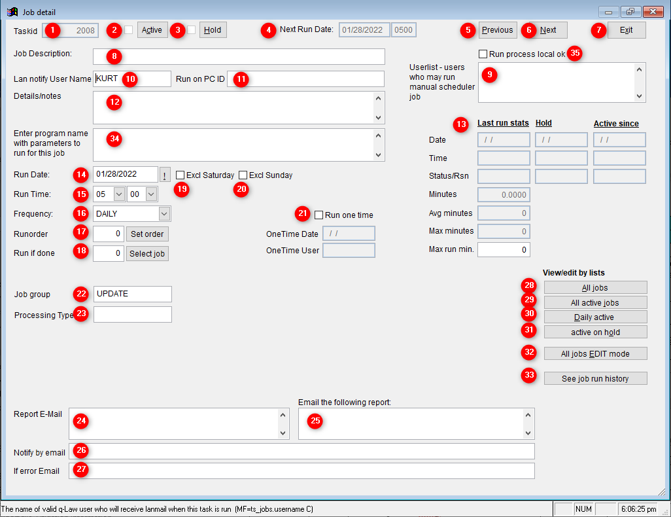This screenshot has width=671, height=517.
Task: Click the Job detail window icon
Action: tap(12, 12)
